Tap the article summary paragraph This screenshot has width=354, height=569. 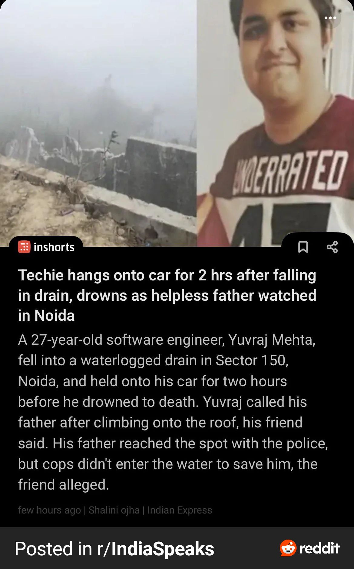(x=173, y=412)
